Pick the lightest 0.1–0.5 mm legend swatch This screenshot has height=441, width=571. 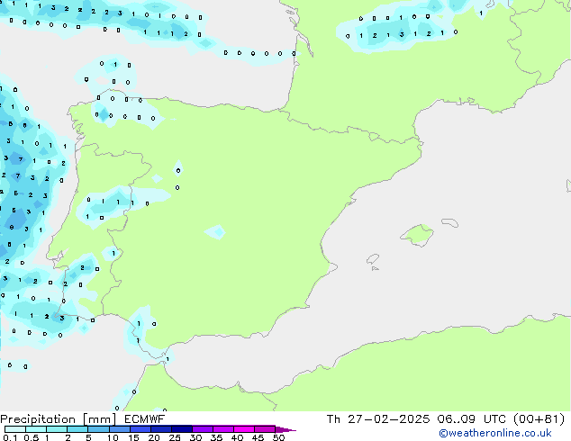[15, 429]
